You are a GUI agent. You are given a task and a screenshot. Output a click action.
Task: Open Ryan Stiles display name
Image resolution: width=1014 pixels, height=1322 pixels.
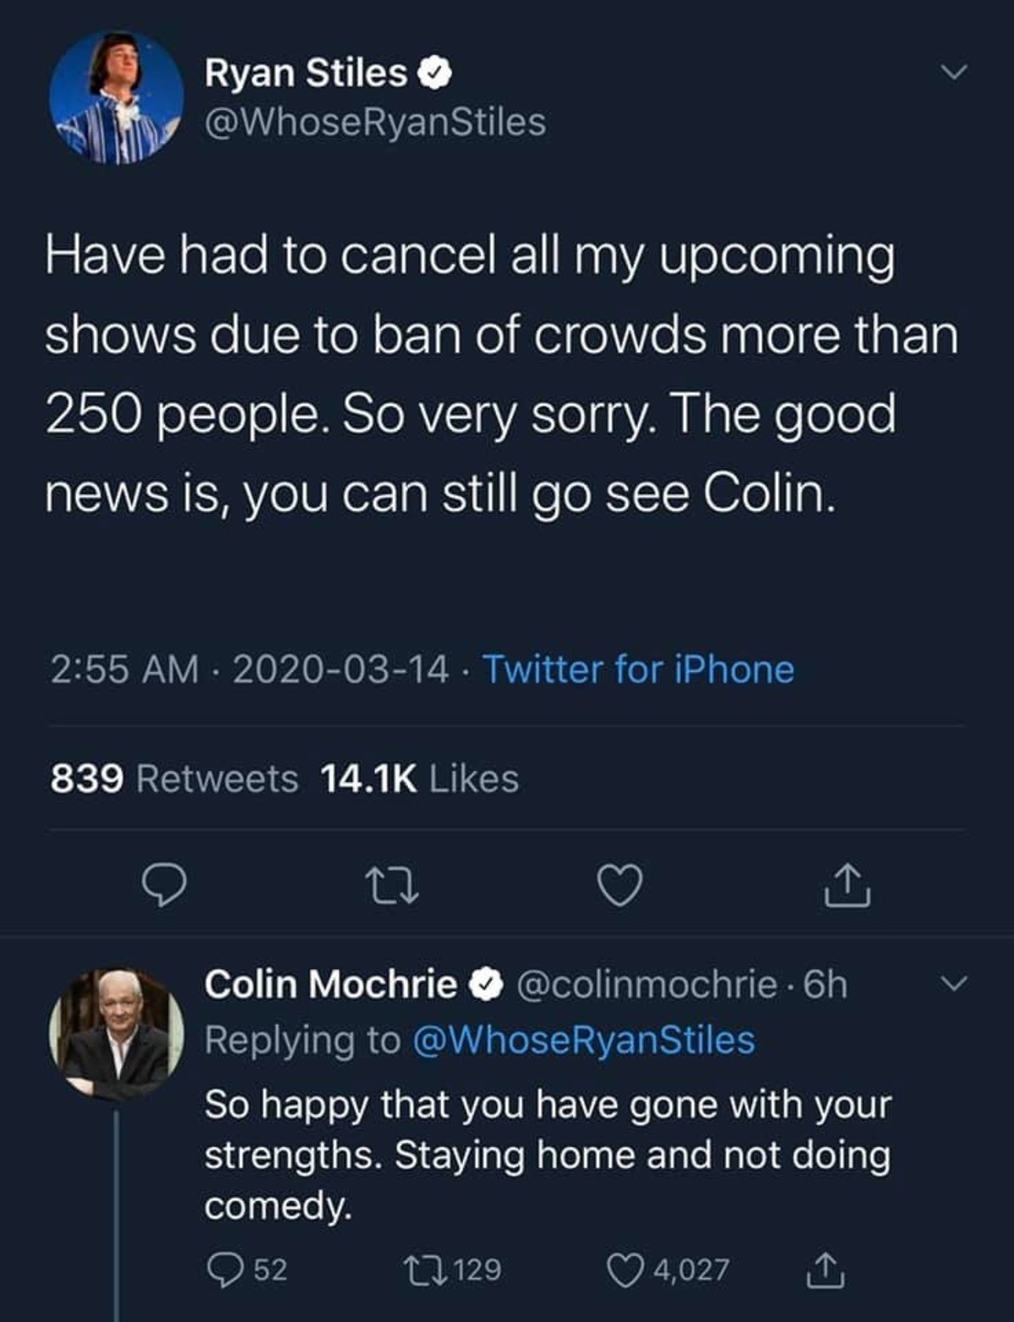point(306,73)
